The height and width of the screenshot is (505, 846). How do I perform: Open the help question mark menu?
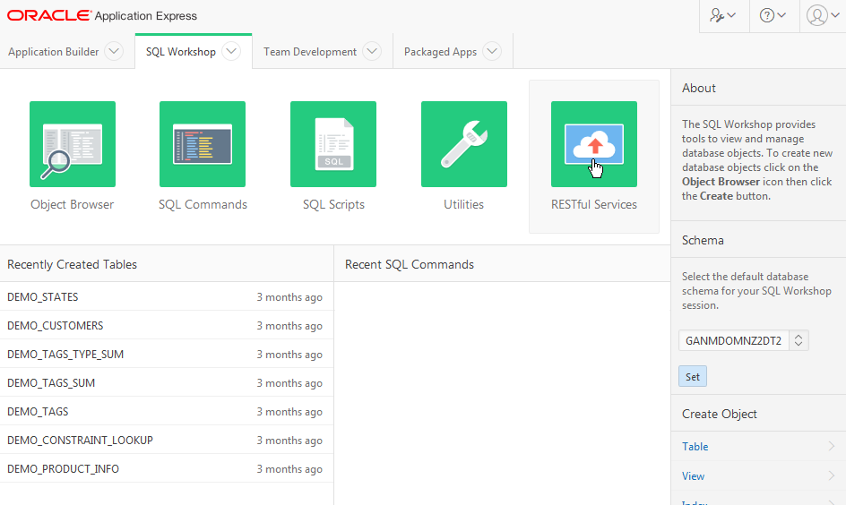point(773,15)
